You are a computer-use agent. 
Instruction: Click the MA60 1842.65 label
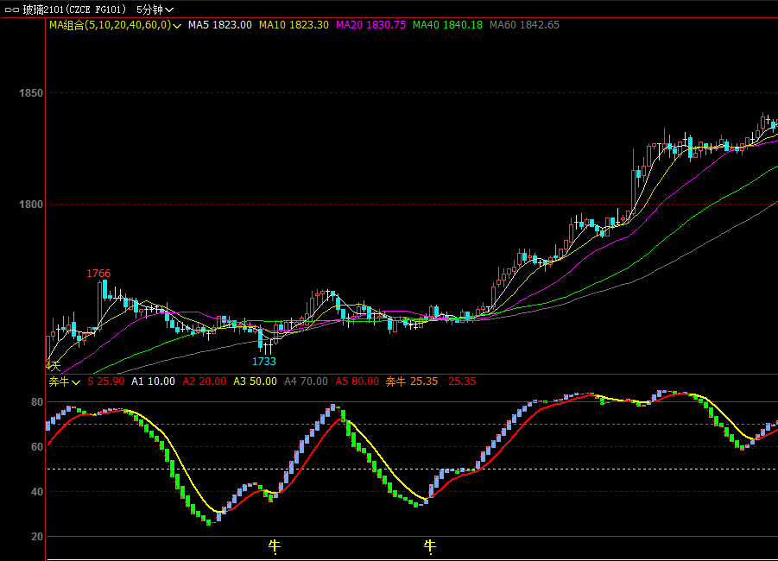(524, 25)
